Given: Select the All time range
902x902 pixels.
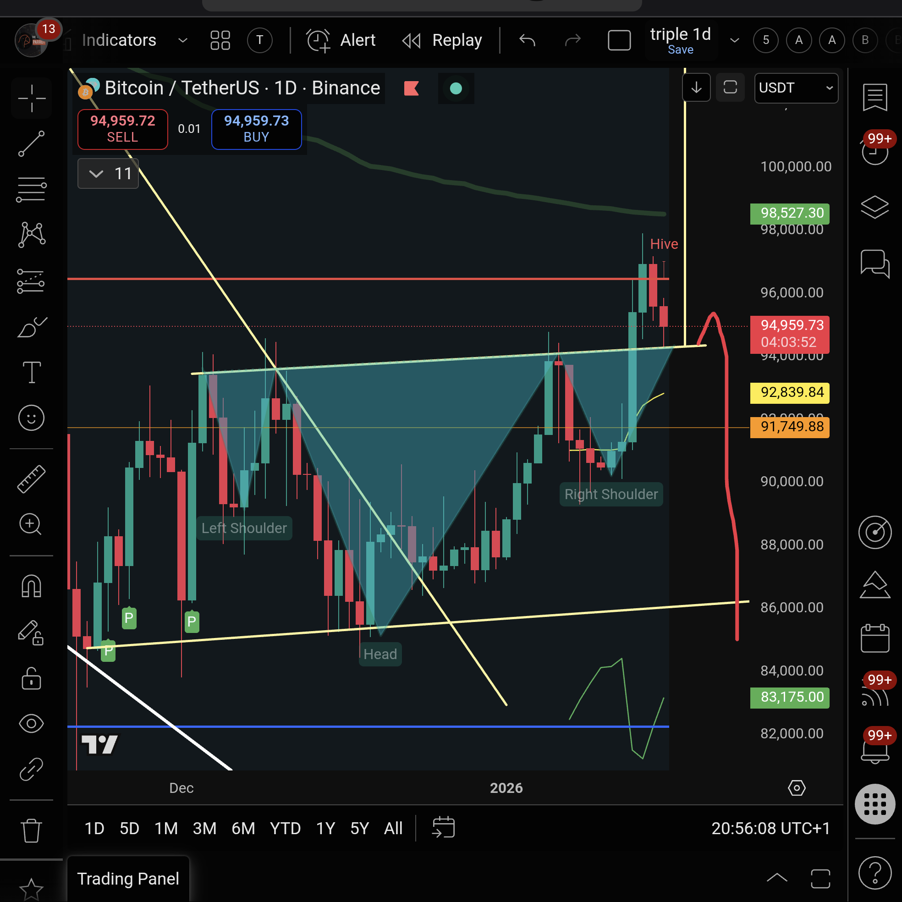Looking at the screenshot, I should [x=393, y=829].
